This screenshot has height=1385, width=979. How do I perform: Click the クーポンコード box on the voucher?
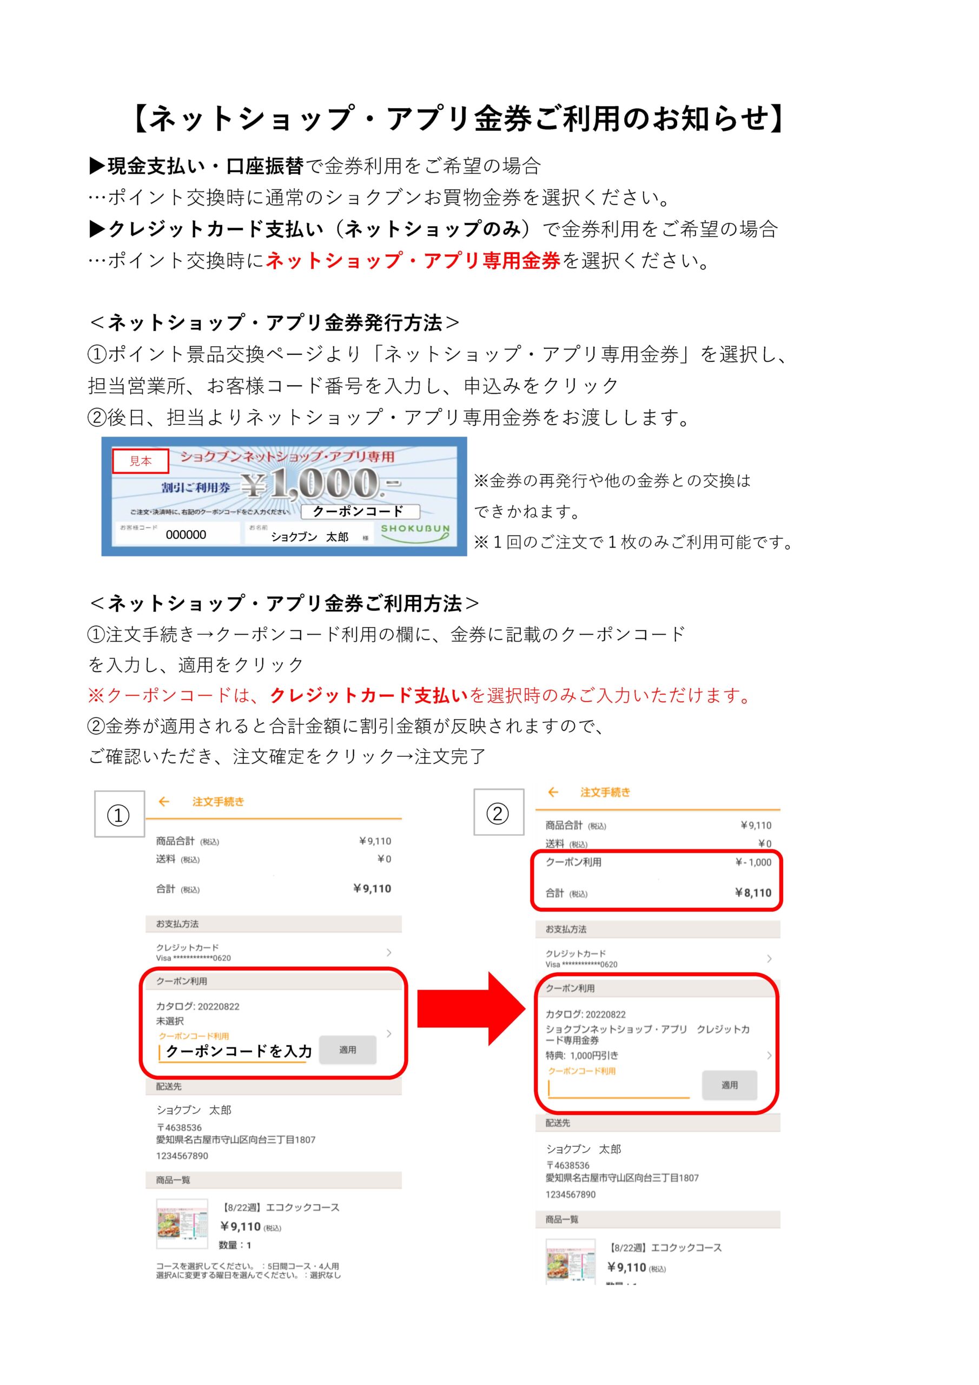[x=360, y=511]
